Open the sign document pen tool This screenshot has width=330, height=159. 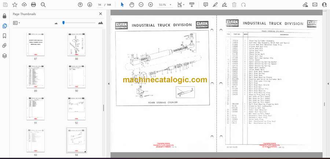click(225, 5)
